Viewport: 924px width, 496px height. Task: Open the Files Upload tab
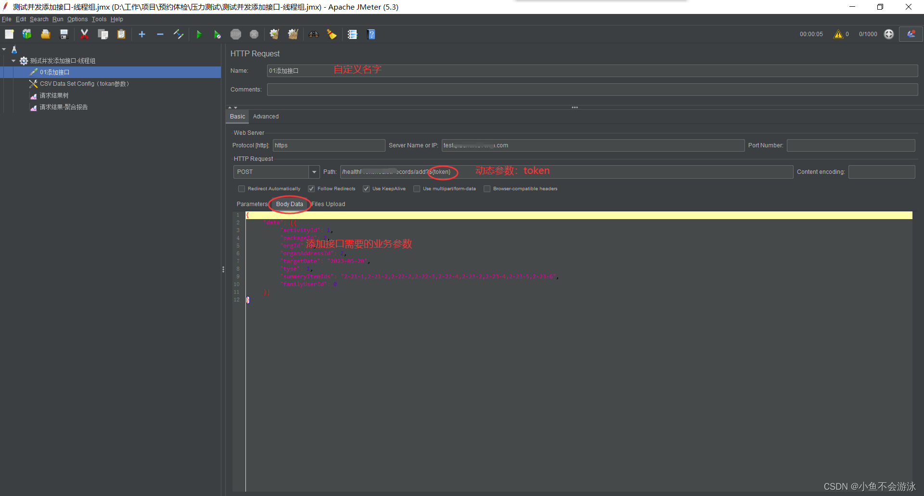pos(328,204)
